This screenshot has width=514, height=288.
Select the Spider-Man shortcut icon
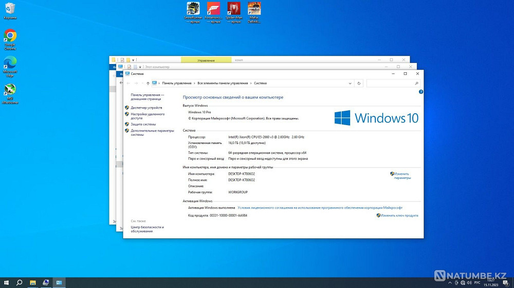tap(234, 13)
